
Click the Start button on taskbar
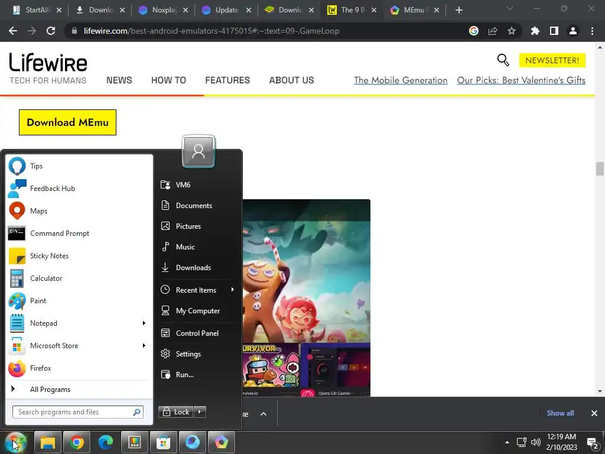coord(15,442)
